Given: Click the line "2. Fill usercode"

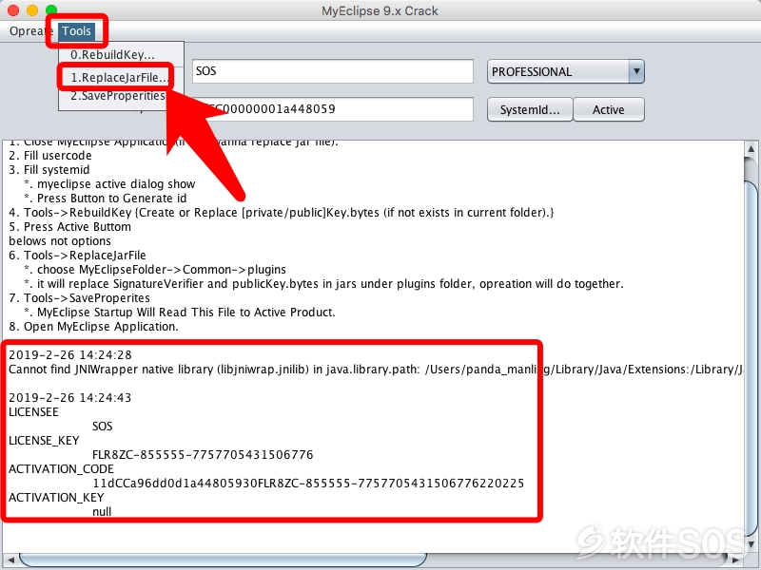Looking at the screenshot, I should point(50,156).
